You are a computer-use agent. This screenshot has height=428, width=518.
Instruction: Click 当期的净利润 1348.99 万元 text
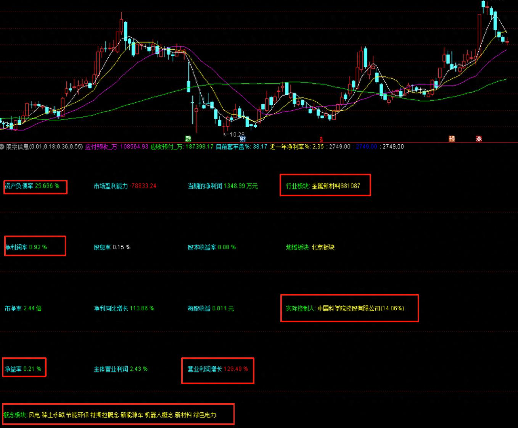tap(223, 186)
